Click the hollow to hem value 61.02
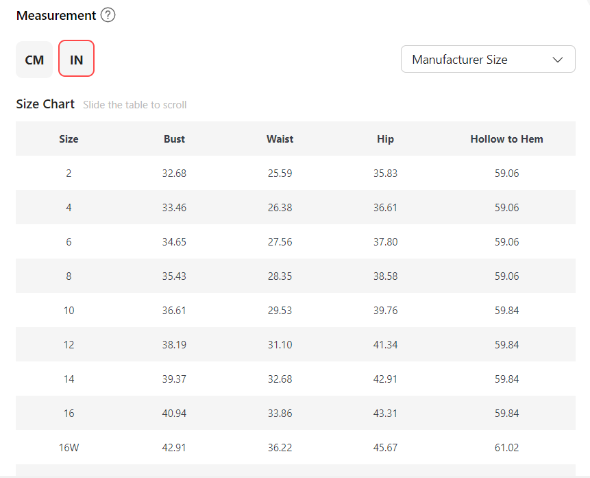 [506, 448]
